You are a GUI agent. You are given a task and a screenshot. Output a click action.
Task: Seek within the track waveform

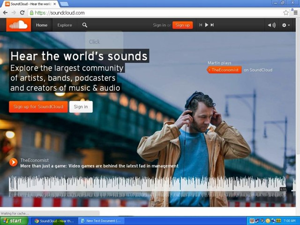pos(147,184)
